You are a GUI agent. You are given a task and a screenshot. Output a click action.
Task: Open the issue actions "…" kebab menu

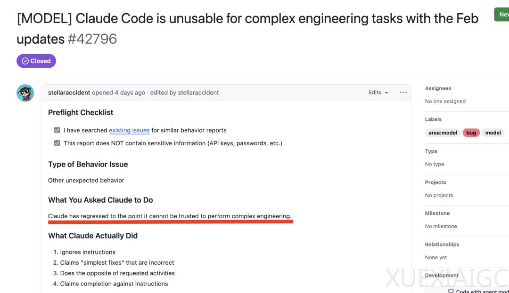tap(403, 92)
